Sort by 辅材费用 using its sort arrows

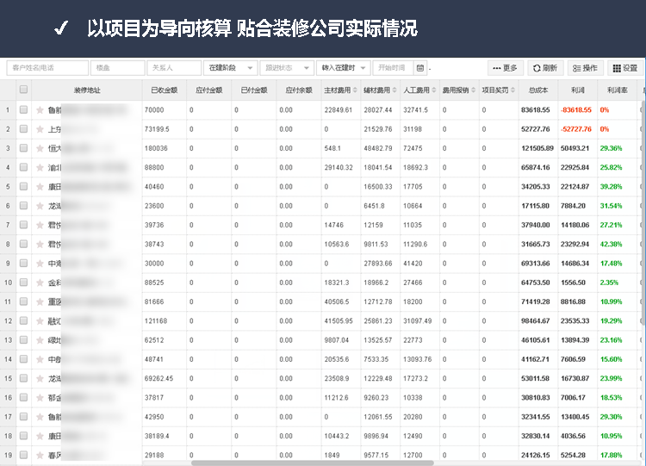394,90
